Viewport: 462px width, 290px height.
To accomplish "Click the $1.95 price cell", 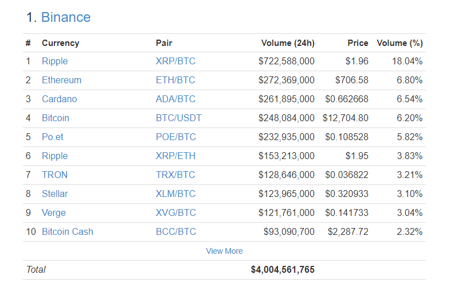I will click(x=357, y=156).
